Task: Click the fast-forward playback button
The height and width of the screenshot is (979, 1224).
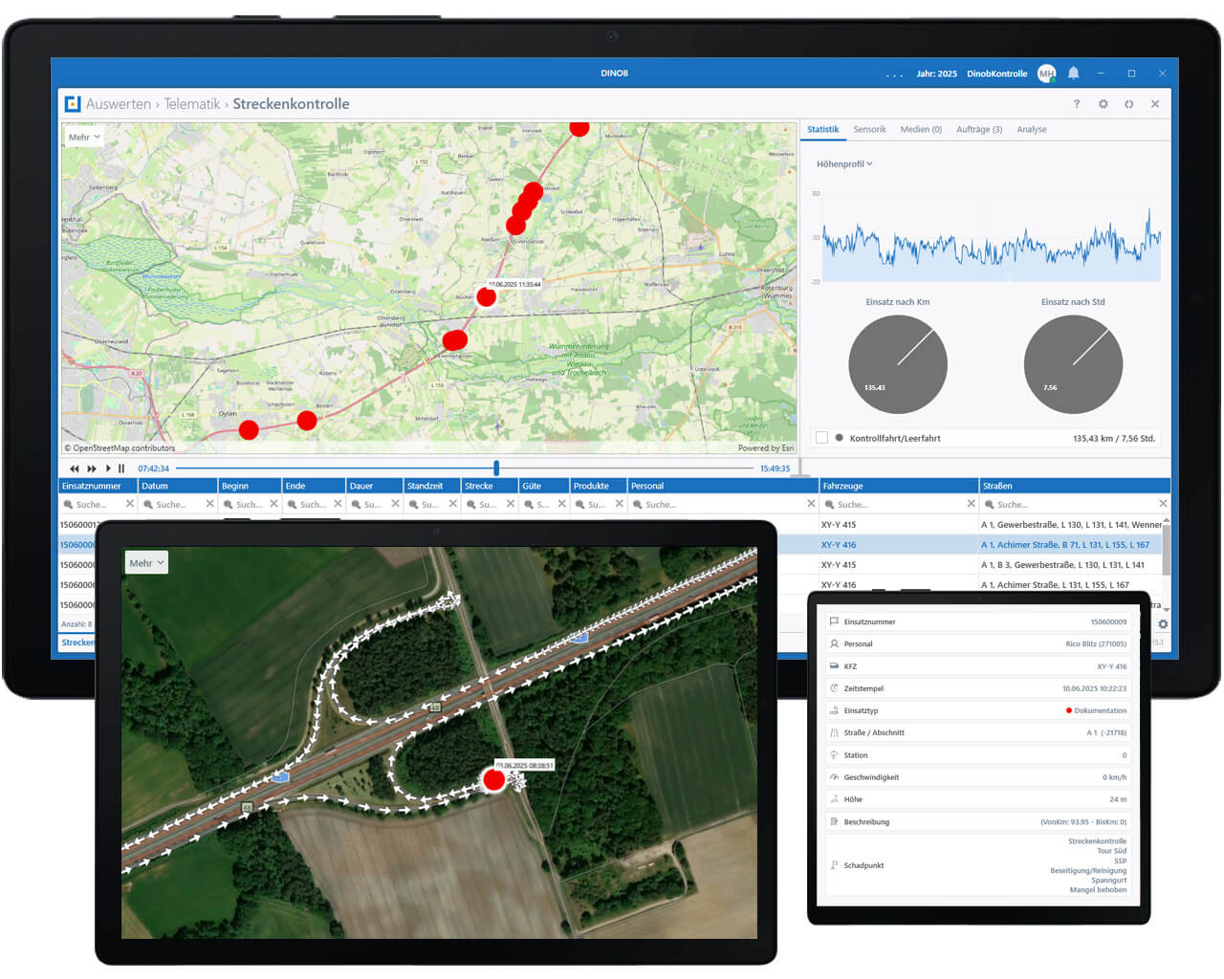Action: (92, 468)
